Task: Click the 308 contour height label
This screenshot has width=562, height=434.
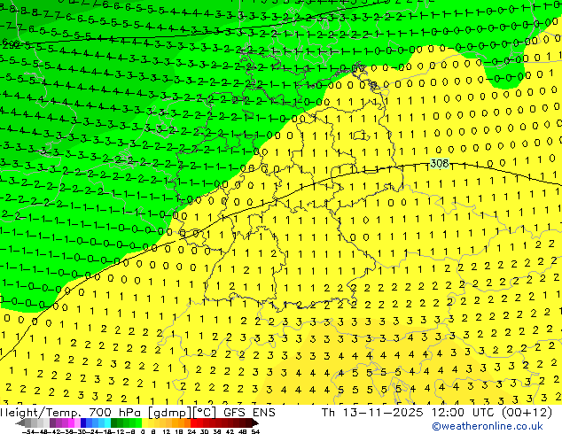Action: click(440, 164)
